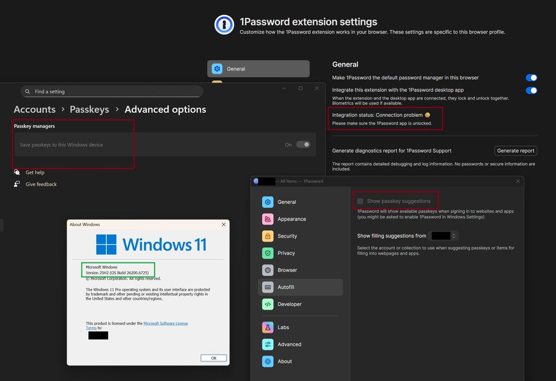Screen dimensions: 556x381
Task: Click the Advanced sliders icon
Action: pos(268,344)
